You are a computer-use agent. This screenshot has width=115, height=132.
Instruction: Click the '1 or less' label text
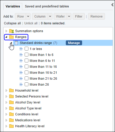(36, 49)
